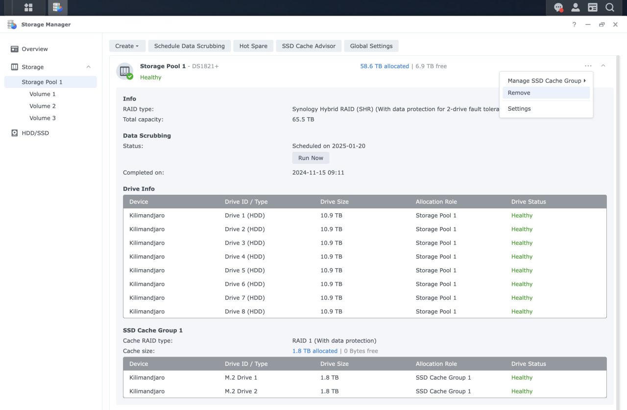Click the Drive 5 (HDD) cell
The image size is (627, 410).
click(x=244, y=270)
